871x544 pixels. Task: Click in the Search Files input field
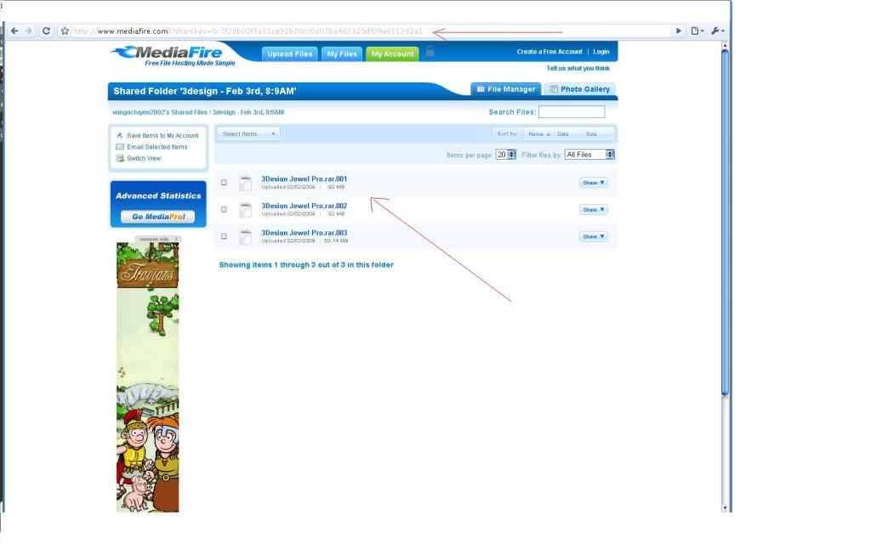point(572,111)
